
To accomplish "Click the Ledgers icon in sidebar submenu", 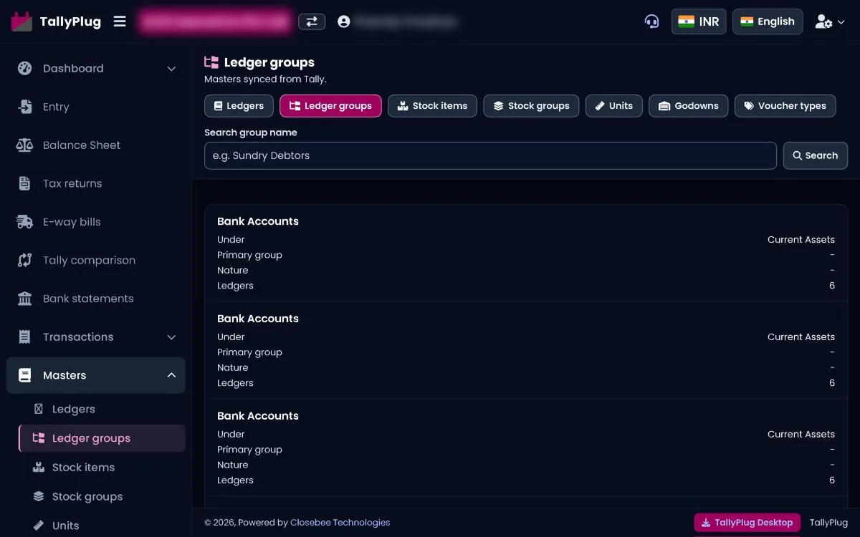I will [39, 409].
